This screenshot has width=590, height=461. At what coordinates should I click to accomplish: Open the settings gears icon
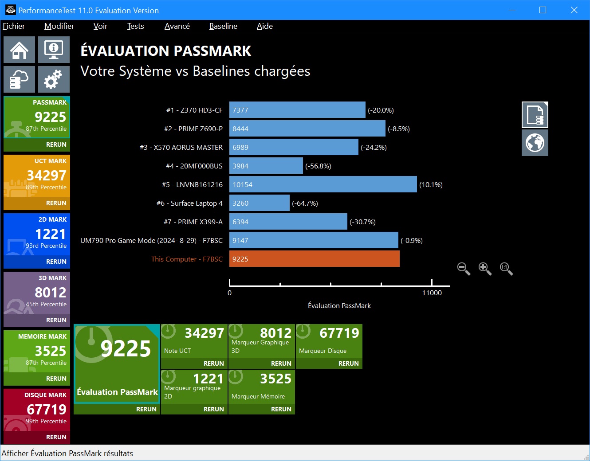coord(54,79)
